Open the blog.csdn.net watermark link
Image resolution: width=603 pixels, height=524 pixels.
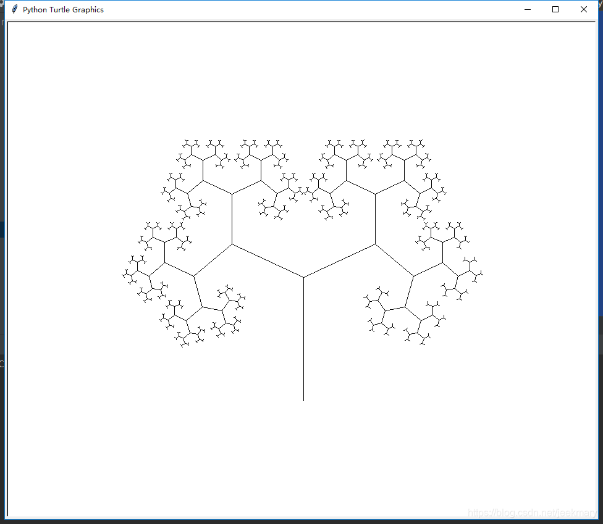click(531, 513)
